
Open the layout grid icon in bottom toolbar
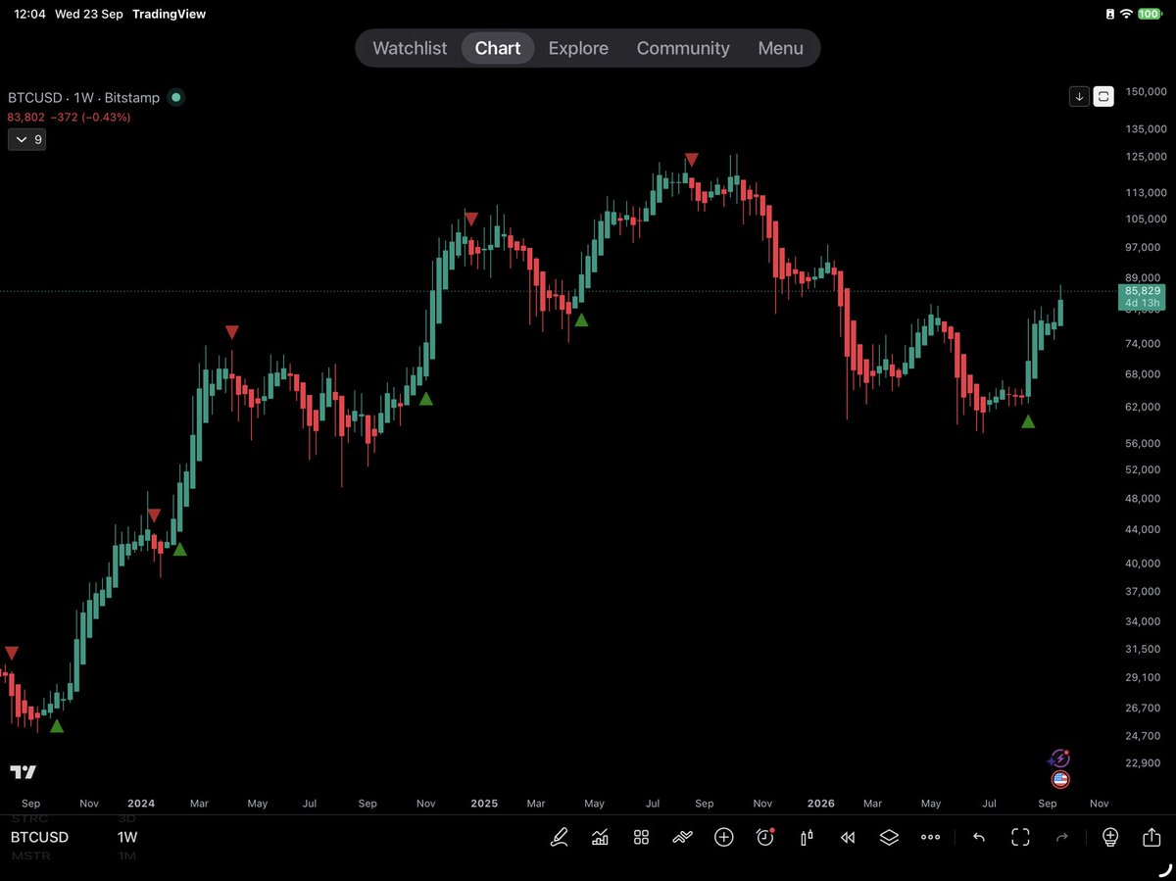pyautogui.click(x=642, y=837)
